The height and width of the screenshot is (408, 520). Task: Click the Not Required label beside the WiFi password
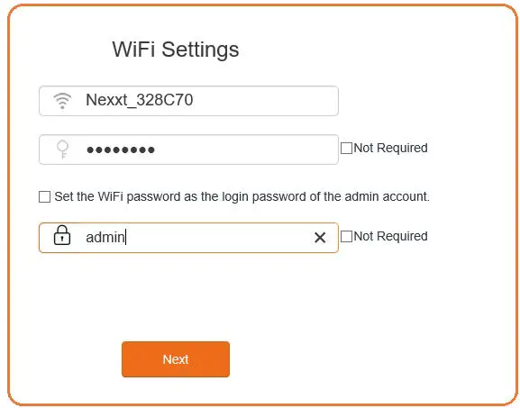pos(390,148)
